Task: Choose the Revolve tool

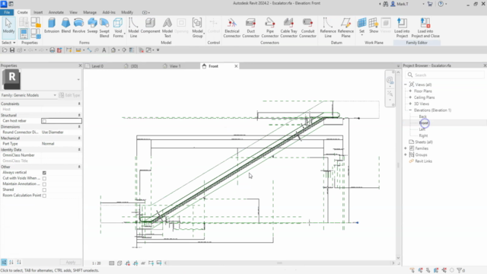Action: 79,26
